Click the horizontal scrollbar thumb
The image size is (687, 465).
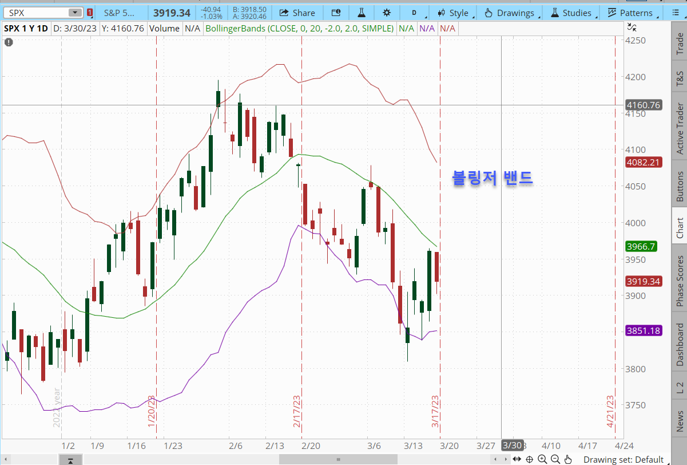click(x=338, y=459)
